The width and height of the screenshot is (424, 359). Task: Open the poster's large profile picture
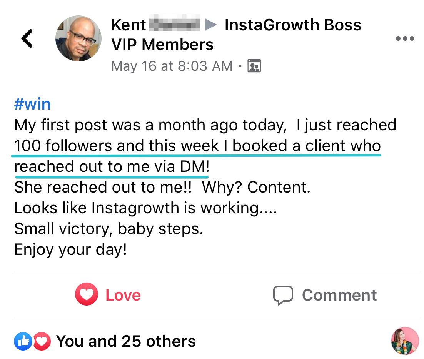(x=78, y=38)
